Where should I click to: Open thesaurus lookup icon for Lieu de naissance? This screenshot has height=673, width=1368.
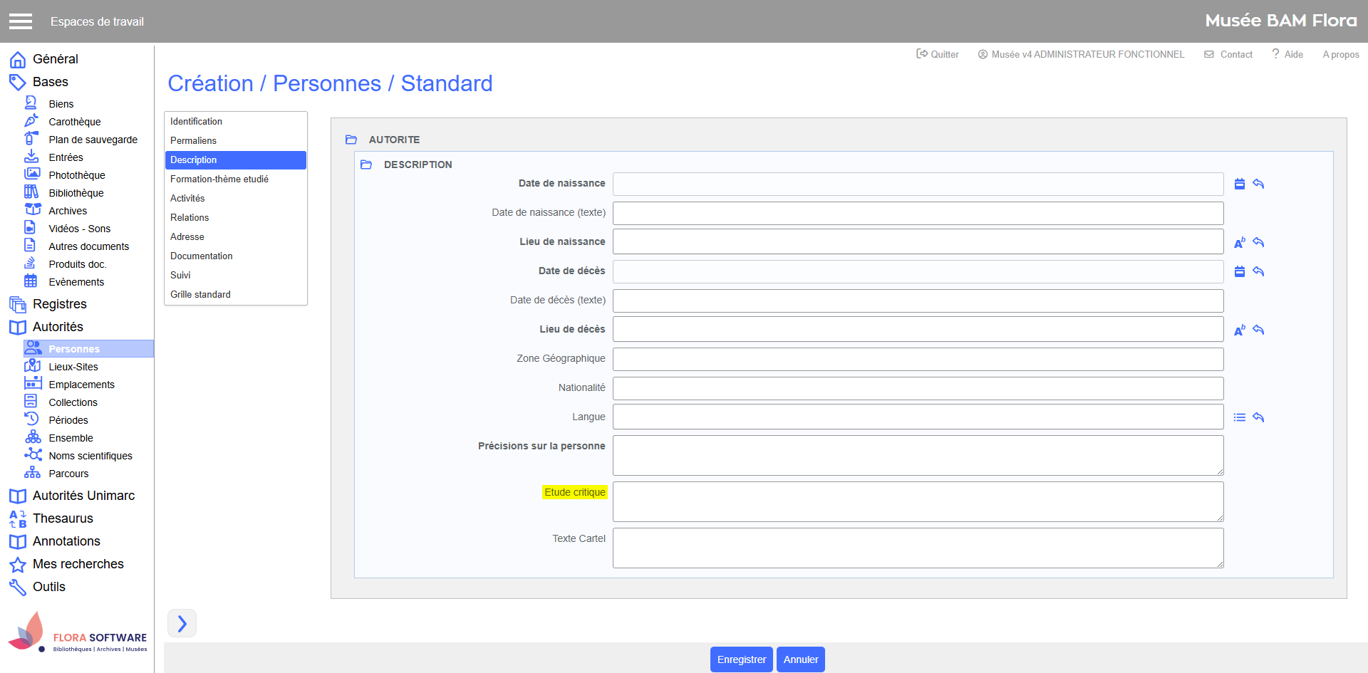click(1239, 243)
